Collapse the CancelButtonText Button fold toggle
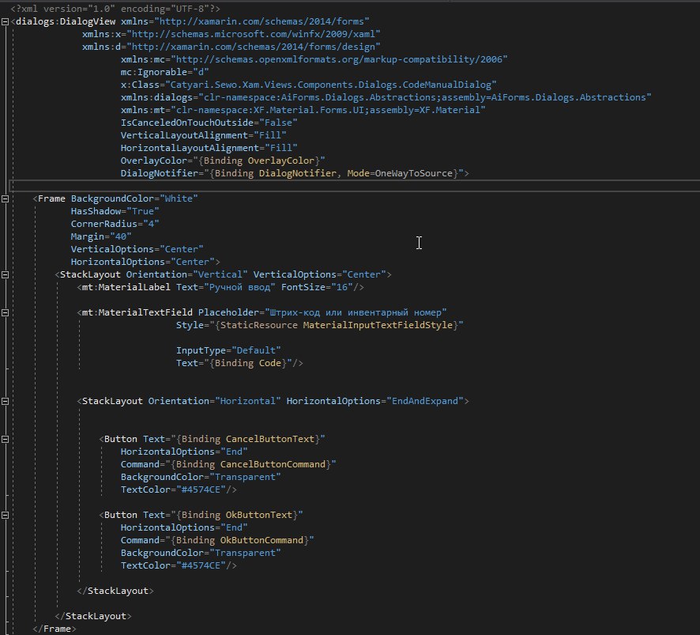 coord(5,439)
